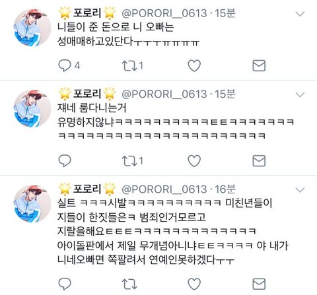Like the second tweet about 룸다니는거

194,161
